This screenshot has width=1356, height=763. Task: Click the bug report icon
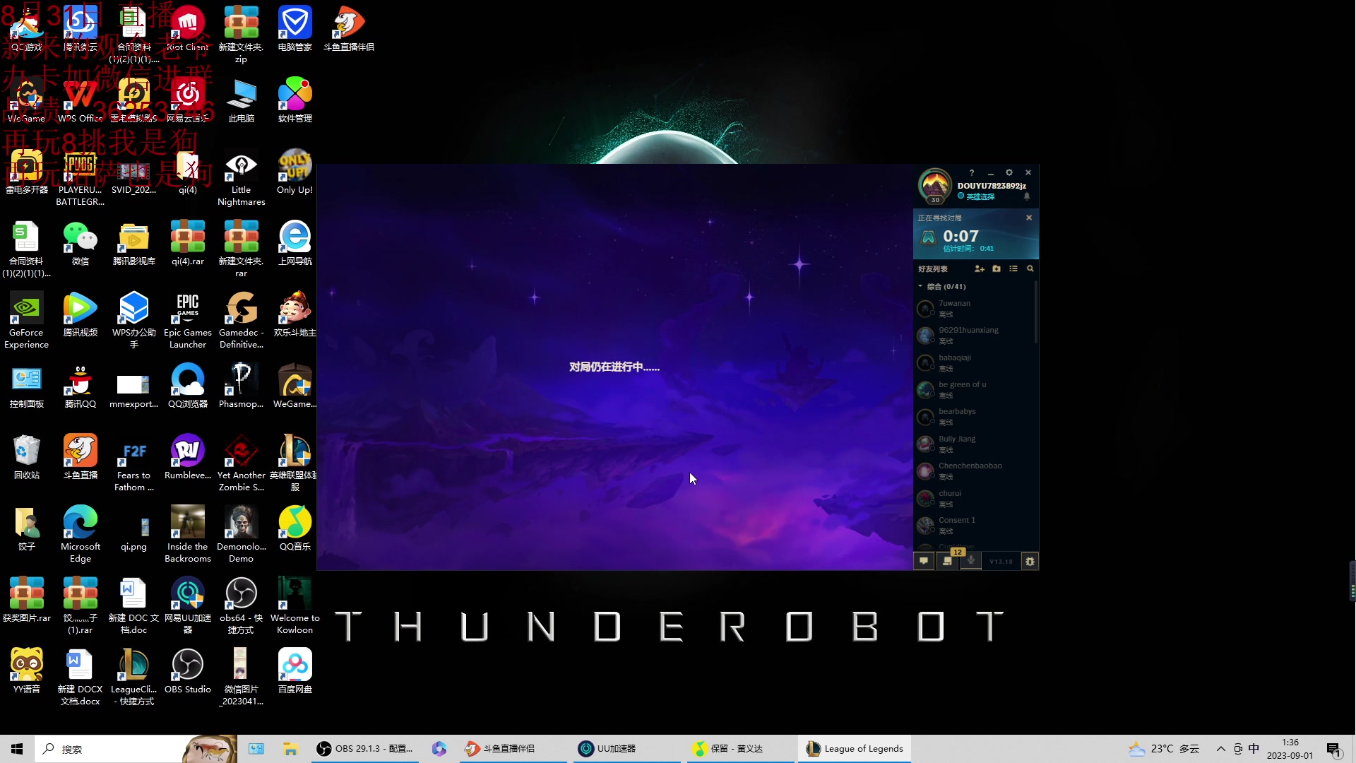[1030, 561]
